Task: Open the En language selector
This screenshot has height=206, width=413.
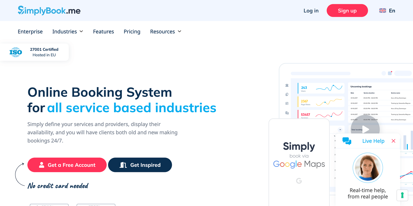Action: pyautogui.click(x=392, y=11)
